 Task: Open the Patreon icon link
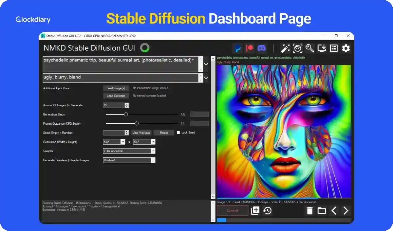250,48
